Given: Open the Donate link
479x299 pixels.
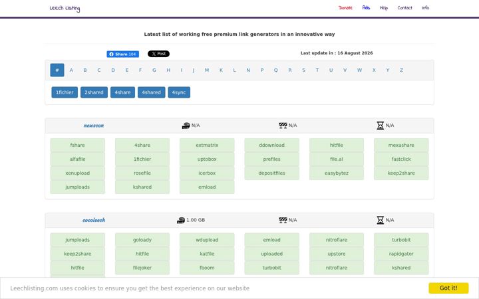Looking at the screenshot, I should coord(345,8).
